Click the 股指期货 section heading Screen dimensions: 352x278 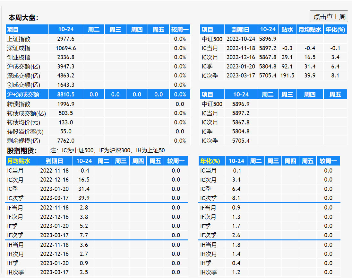click(x=22, y=150)
